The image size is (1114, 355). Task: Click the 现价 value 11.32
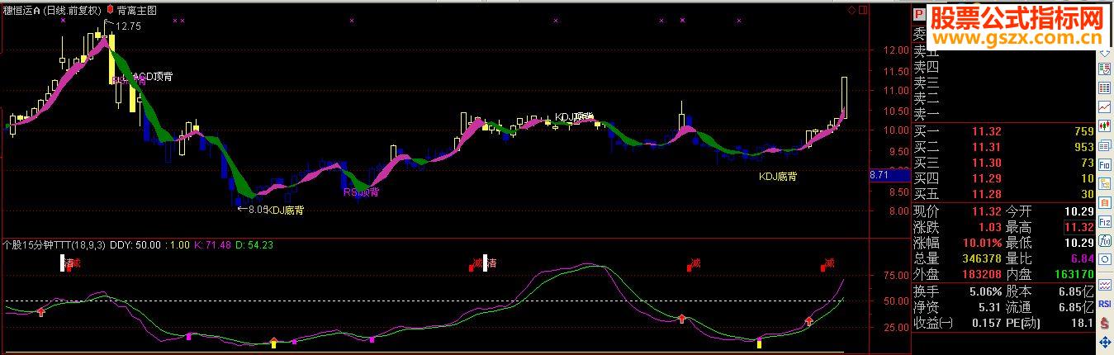tap(986, 211)
